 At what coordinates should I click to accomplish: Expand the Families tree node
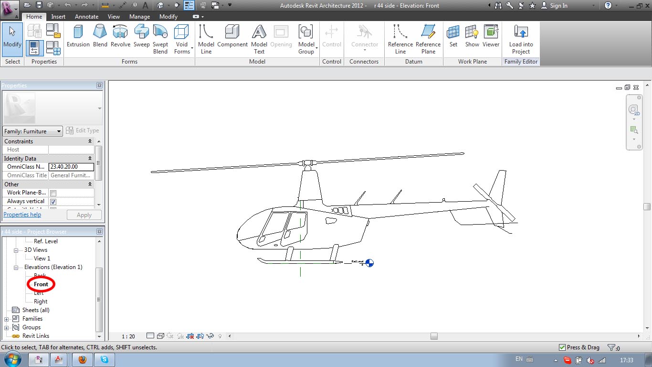[7, 319]
